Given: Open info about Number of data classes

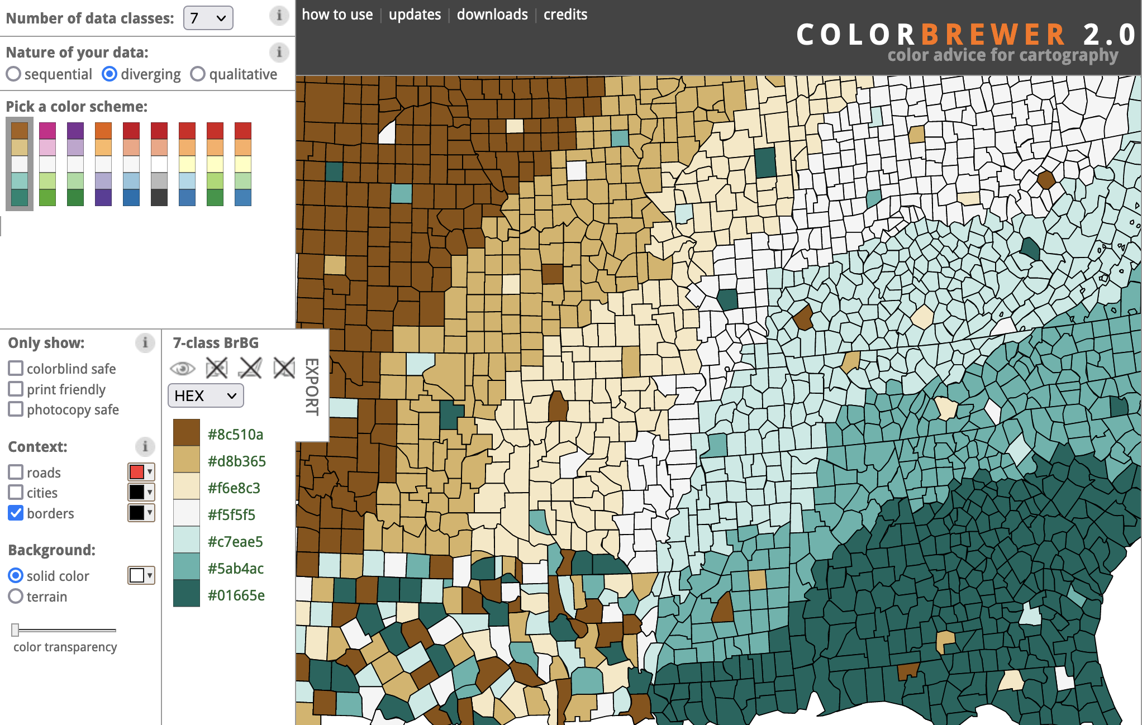Looking at the screenshot, I should click(x=279, y=17).
